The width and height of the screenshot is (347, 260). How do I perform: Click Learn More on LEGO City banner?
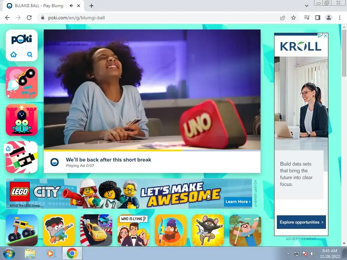(x=238, y=202)
